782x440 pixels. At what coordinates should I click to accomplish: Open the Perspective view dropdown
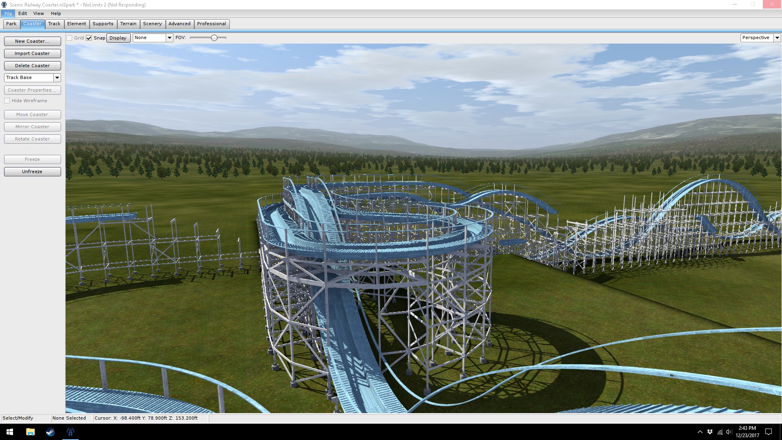pos(777,37)
